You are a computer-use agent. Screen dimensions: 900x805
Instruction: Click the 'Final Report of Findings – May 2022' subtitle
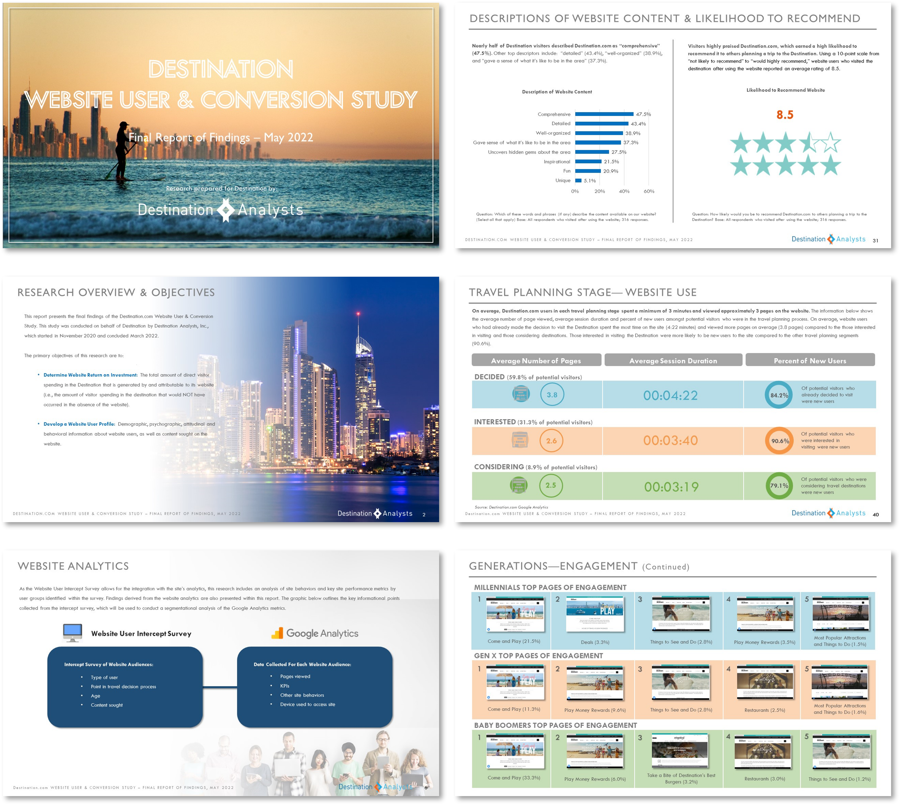(221, 138)
